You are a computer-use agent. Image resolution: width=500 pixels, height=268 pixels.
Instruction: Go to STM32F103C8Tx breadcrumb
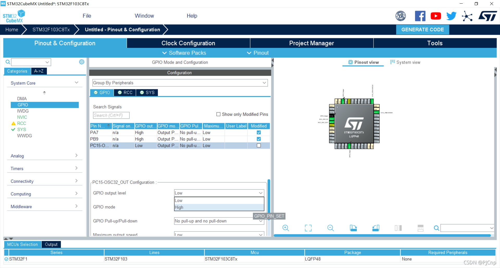pyautogui.click(x=51, y=30)
